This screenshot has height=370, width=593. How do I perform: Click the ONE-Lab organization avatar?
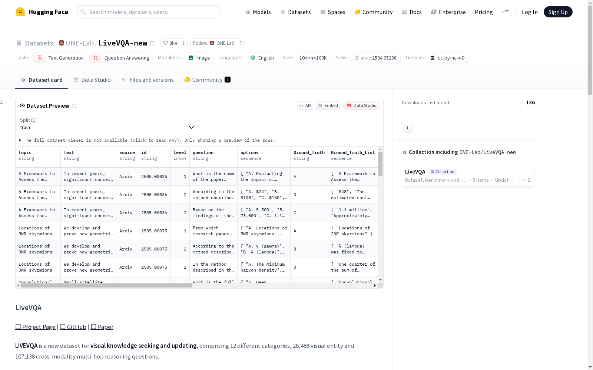tap(62, 43)
